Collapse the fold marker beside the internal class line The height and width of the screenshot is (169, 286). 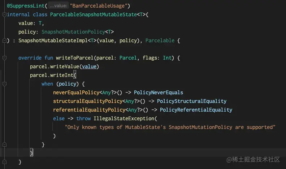(x=5, y=14)
